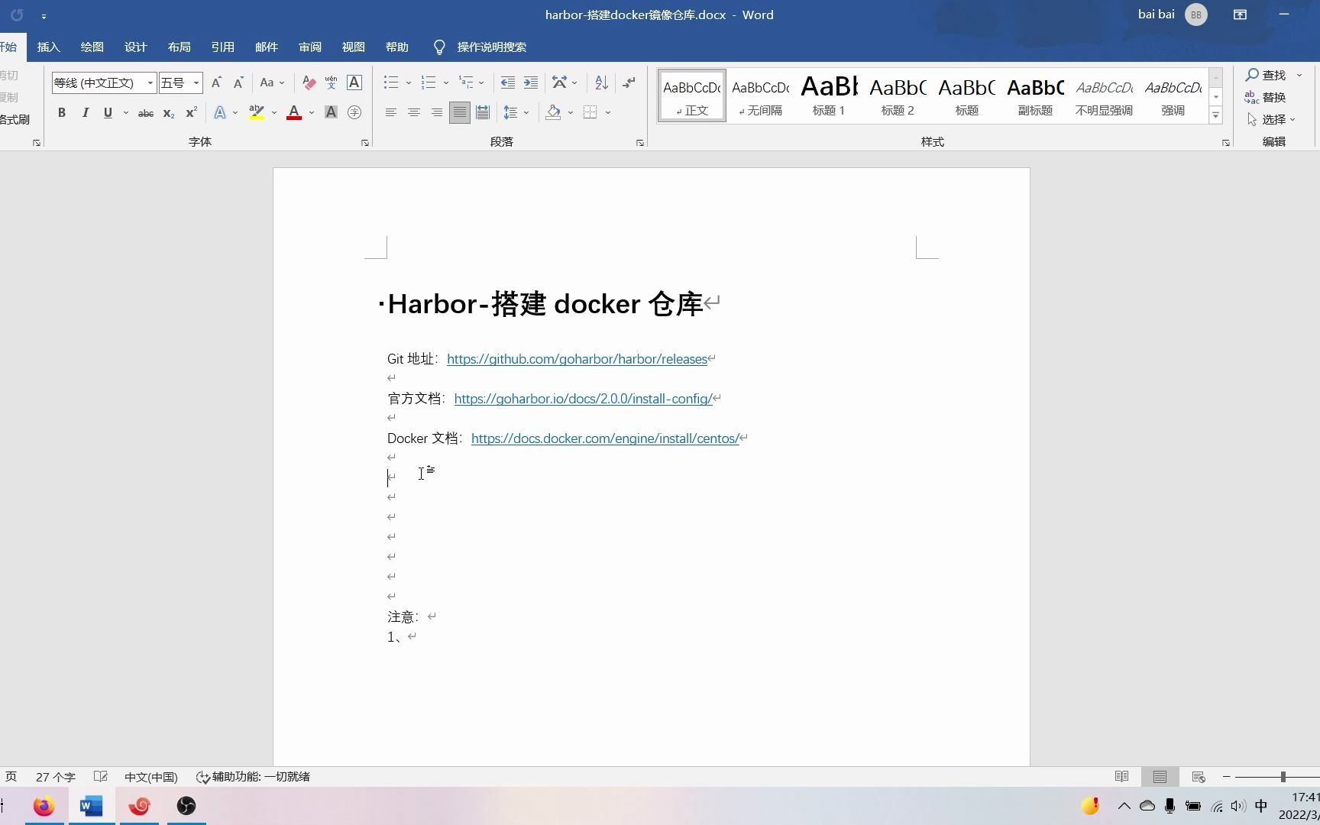Open the font dialog launcher
Screen dimensions: 1320x825
click(x=365, y=143)
